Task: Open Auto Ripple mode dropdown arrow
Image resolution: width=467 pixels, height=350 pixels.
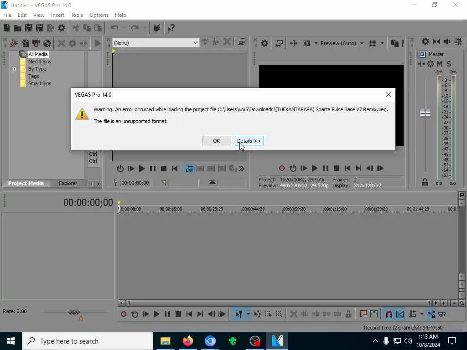Action: tap(422, 314)
